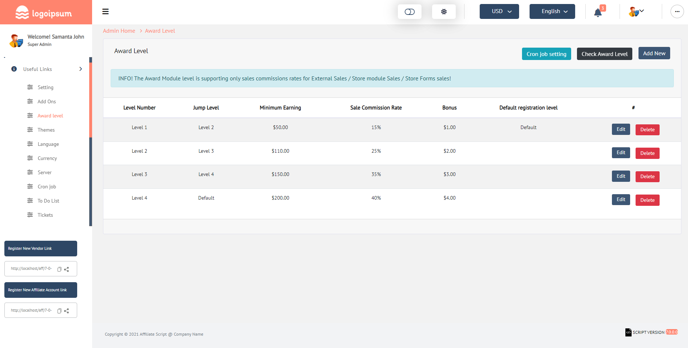Copy the vendor registration link
Screen dimensions: 688x348
pos(59,269)
